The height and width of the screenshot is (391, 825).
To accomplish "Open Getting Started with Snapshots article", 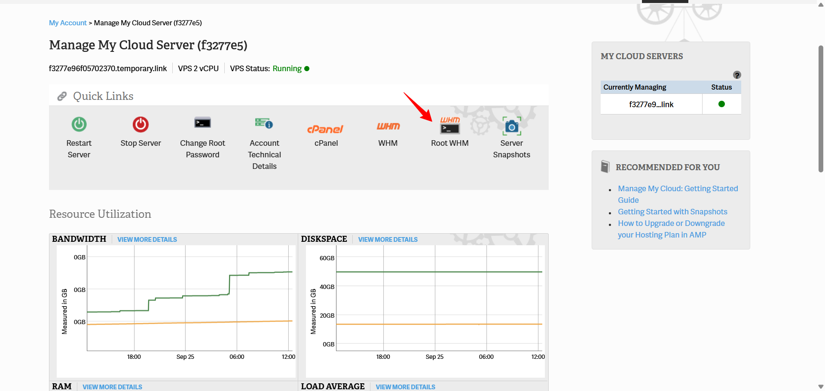I will pos(672,212).
